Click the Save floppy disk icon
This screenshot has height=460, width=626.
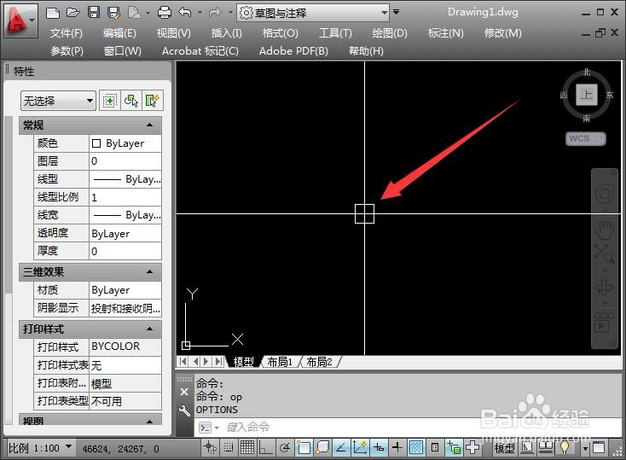pyautogui.click(x=94, y=13)
